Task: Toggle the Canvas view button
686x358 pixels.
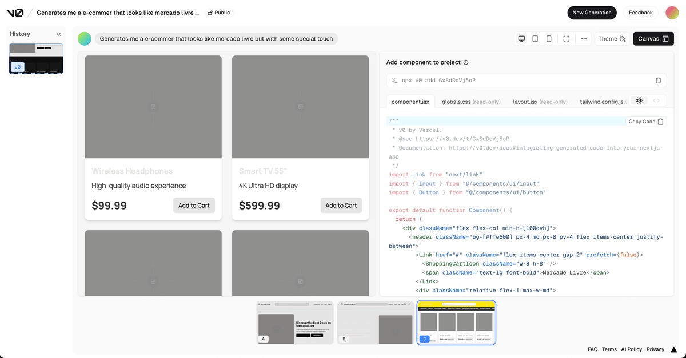Action: coord(653,39)
